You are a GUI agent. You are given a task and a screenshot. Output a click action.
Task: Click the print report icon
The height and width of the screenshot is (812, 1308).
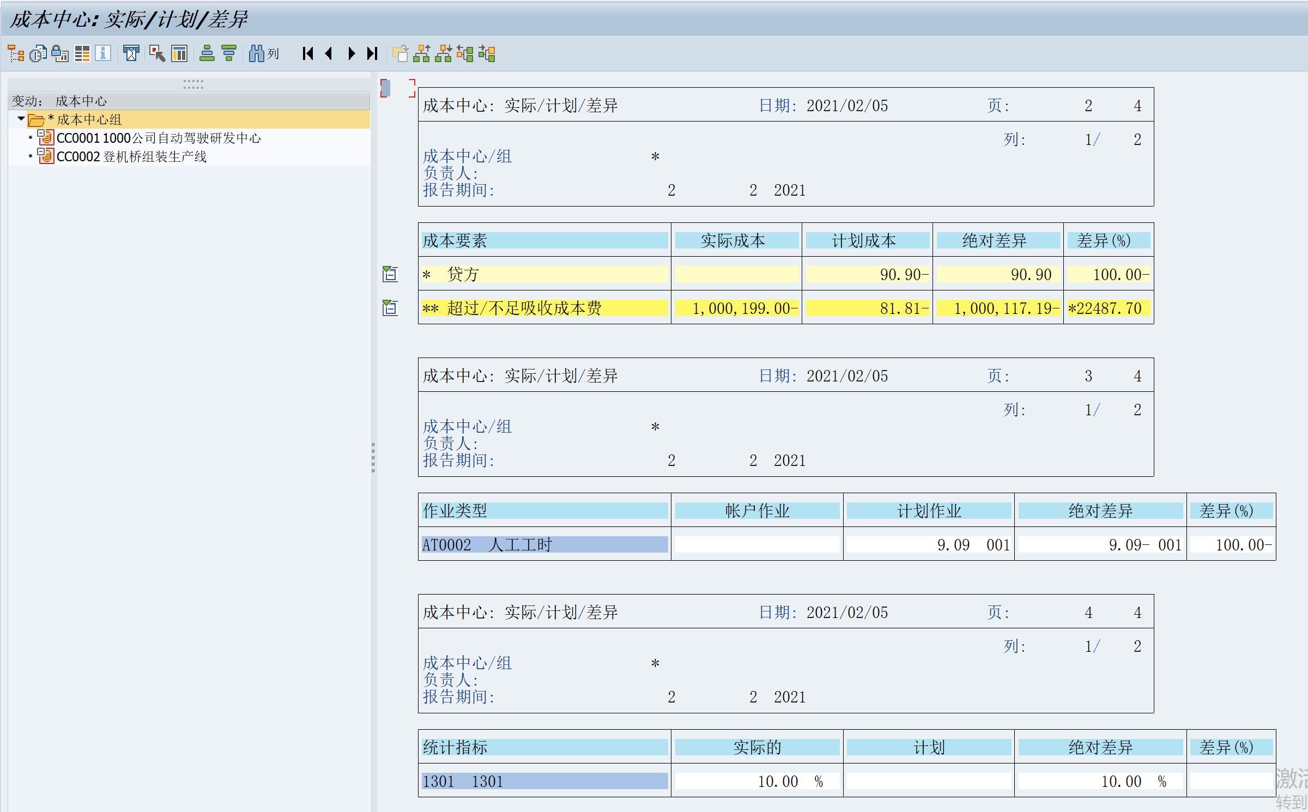[x=131, y=53]
